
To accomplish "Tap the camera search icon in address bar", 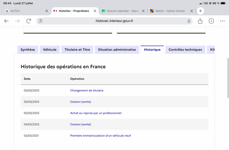I will tap(40, 21).
